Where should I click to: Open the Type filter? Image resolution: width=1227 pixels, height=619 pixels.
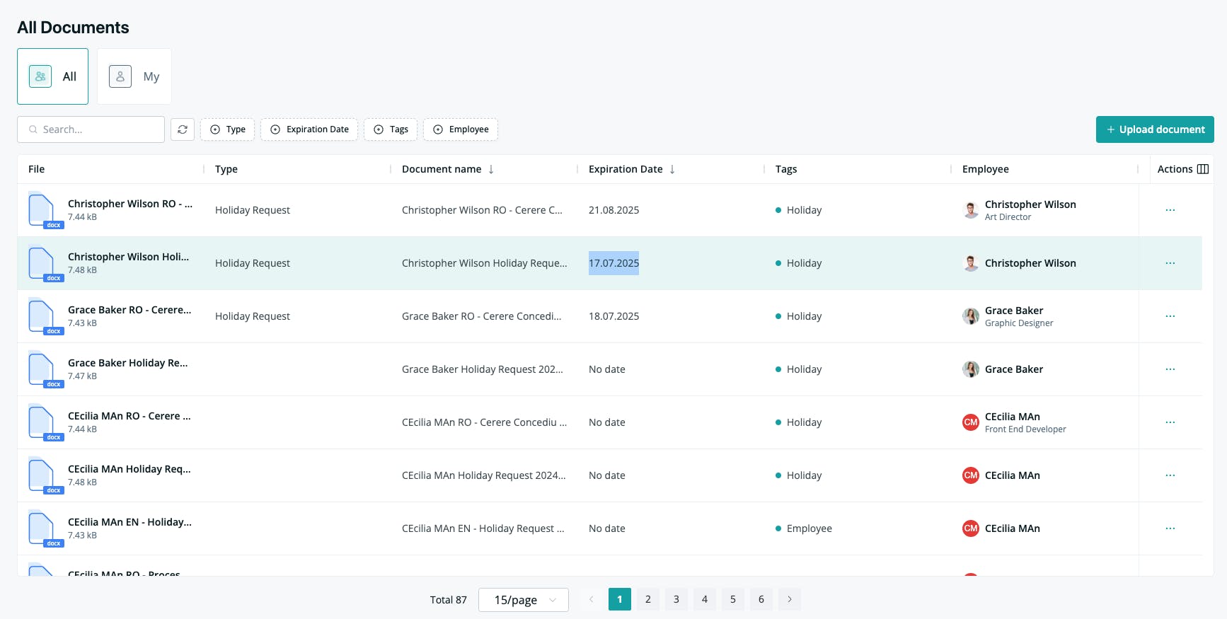(227, 129)
